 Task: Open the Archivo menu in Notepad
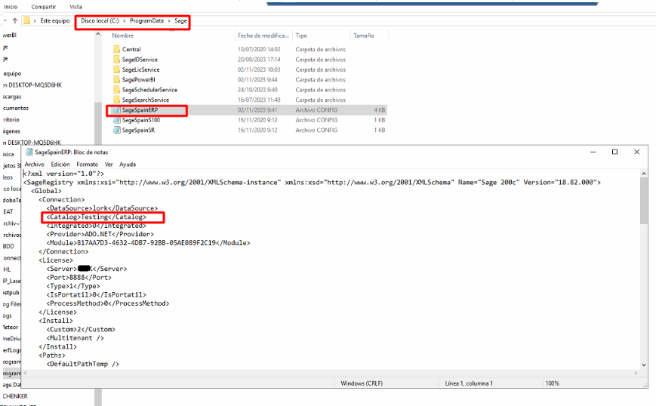click(34, 165)
